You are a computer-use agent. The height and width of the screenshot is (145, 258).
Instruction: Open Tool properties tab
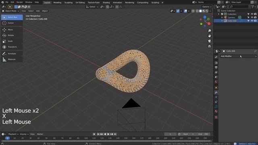(216, 57)
